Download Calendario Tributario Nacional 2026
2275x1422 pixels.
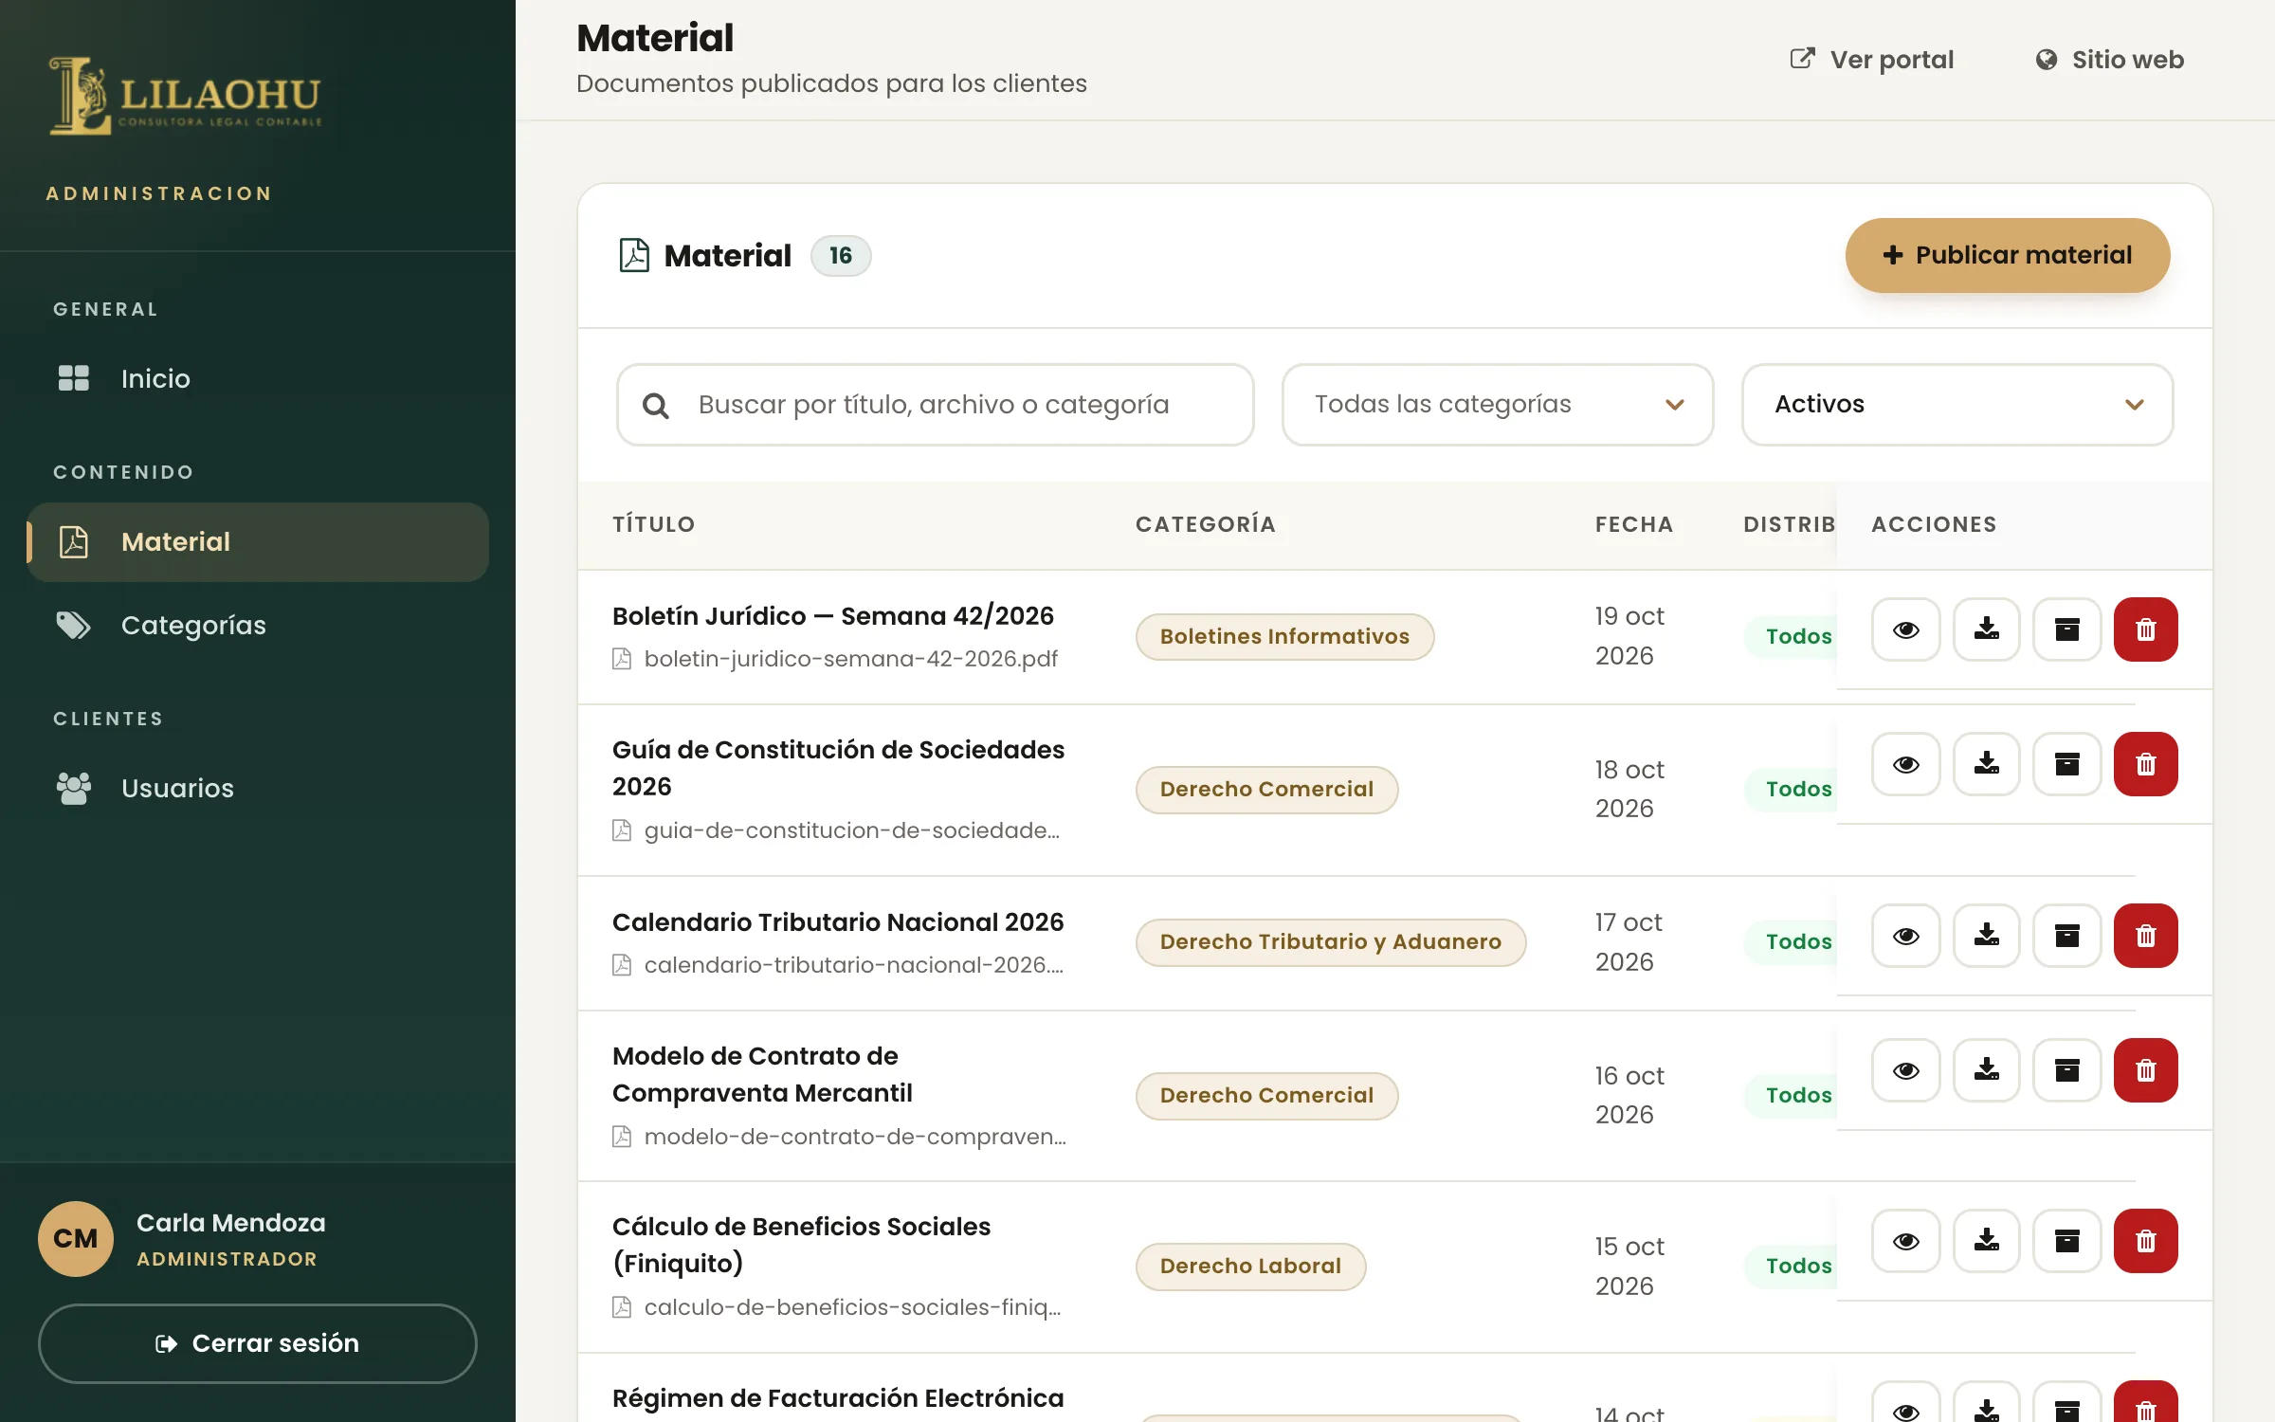click(1987, 936)
